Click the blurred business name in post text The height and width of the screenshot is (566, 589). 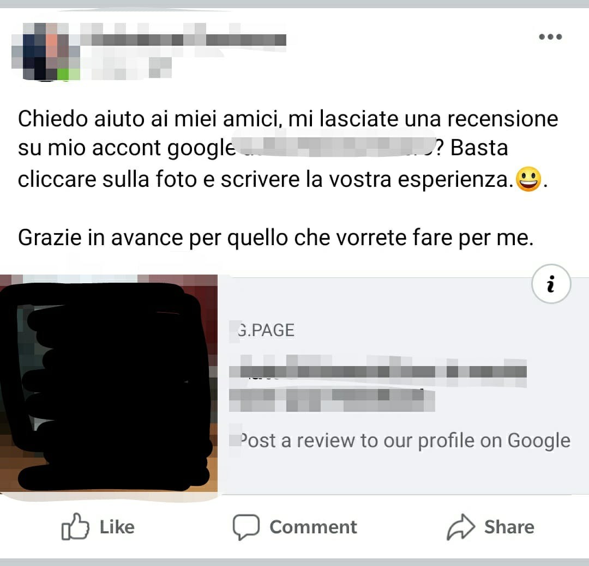click(336, 147)
